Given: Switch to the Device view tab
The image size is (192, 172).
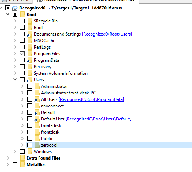Looking at the screenshot, I should (x=16, y=1).
